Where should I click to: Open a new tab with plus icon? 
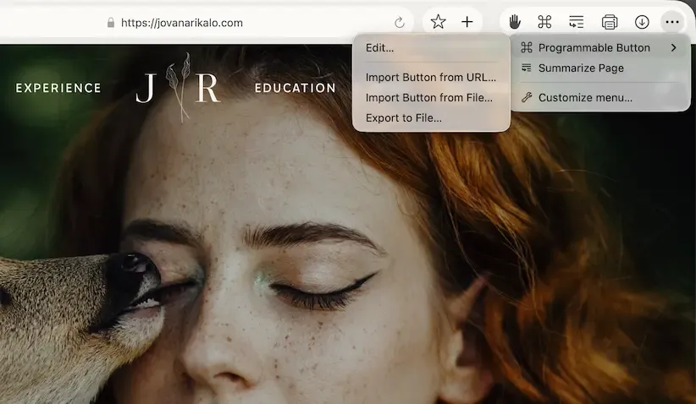click(467, 22)
